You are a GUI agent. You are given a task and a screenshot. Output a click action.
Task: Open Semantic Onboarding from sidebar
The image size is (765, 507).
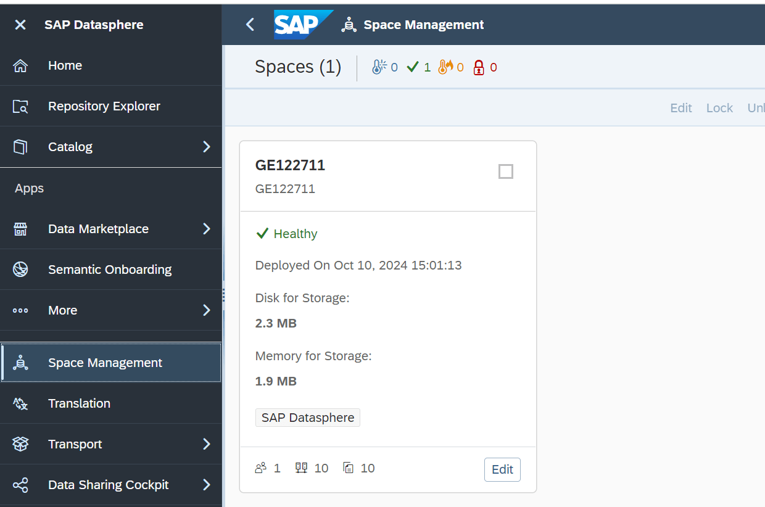110,270
